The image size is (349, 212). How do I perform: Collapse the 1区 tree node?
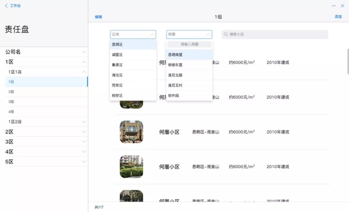click(x=84, y=62)
